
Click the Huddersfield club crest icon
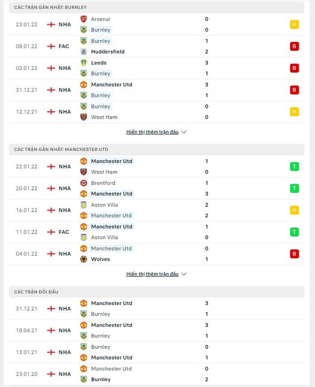click(84, 51)
